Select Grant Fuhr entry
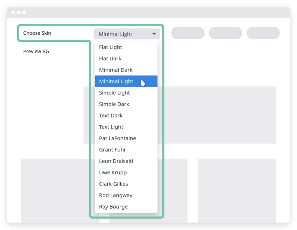 pos(126,150)
